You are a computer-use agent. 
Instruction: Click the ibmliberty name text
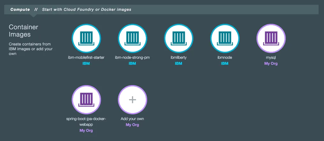coord(178,58)
